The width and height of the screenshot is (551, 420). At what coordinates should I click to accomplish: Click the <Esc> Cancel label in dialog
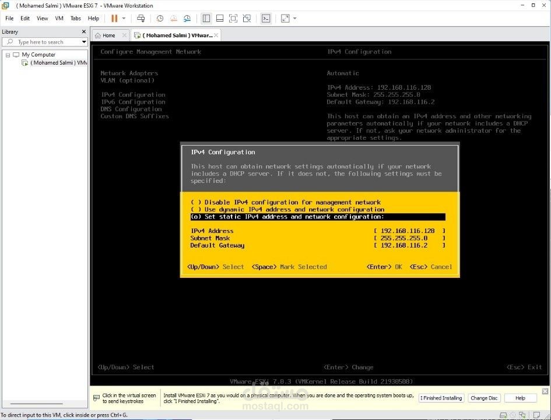click(431, 267)
